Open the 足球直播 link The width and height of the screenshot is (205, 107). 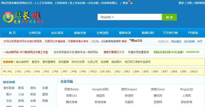pyautogui.click(x=63, y=62)
